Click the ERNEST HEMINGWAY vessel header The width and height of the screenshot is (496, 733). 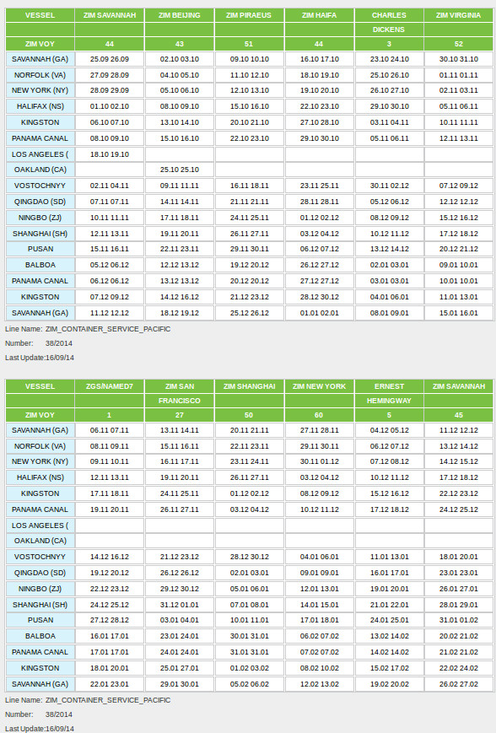[x=389, y=394]
